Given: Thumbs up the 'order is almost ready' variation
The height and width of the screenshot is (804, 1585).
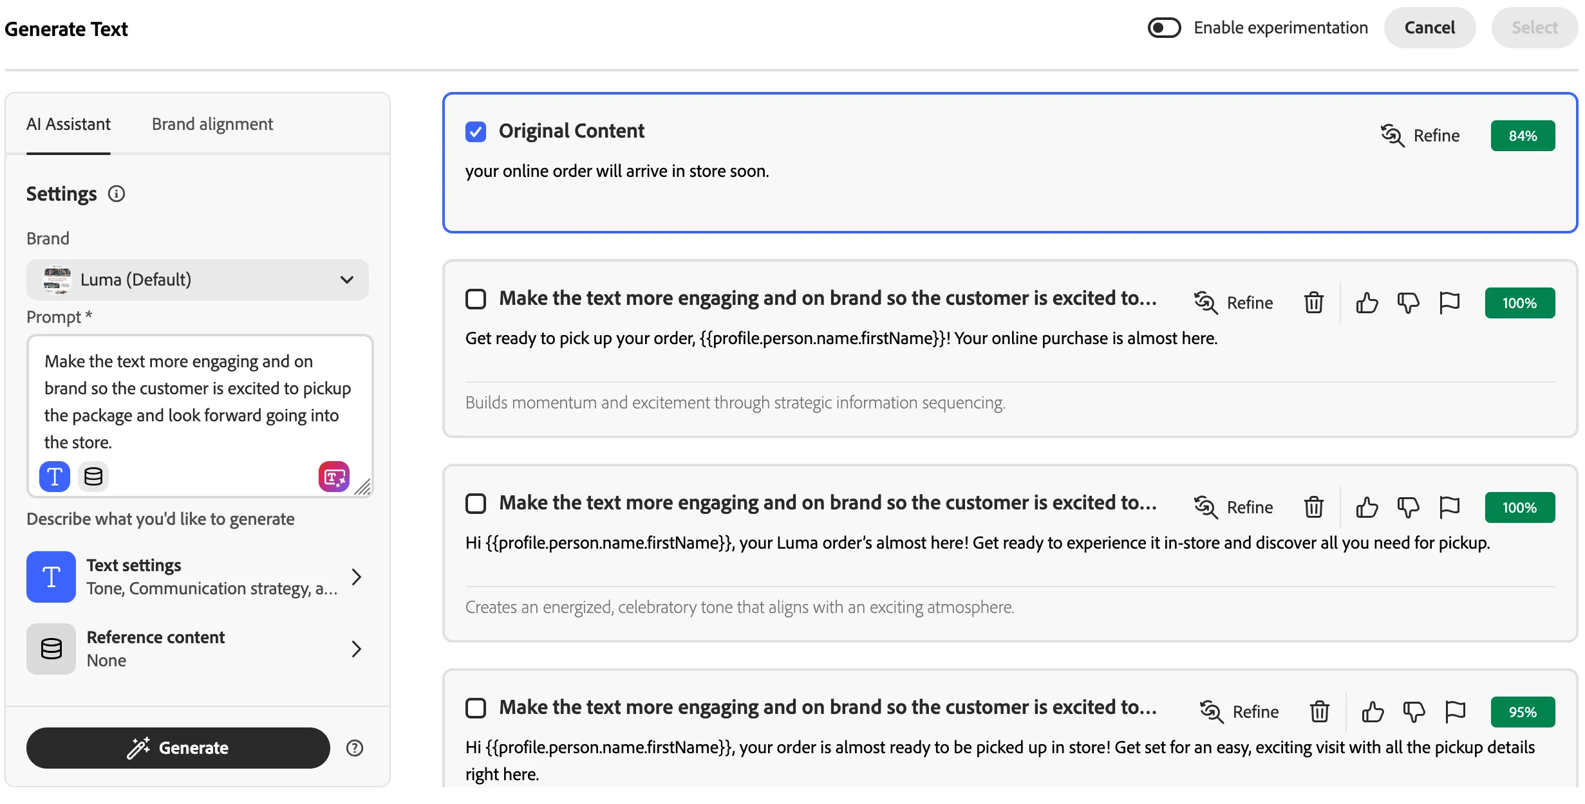Looking at the screenshot, I should (1373, 711).
